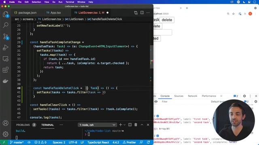Image resolution: width=259 pixels, height=145 pixels.
Task: Switch to the Console DevTools tab
Action: tap(165, 96)
